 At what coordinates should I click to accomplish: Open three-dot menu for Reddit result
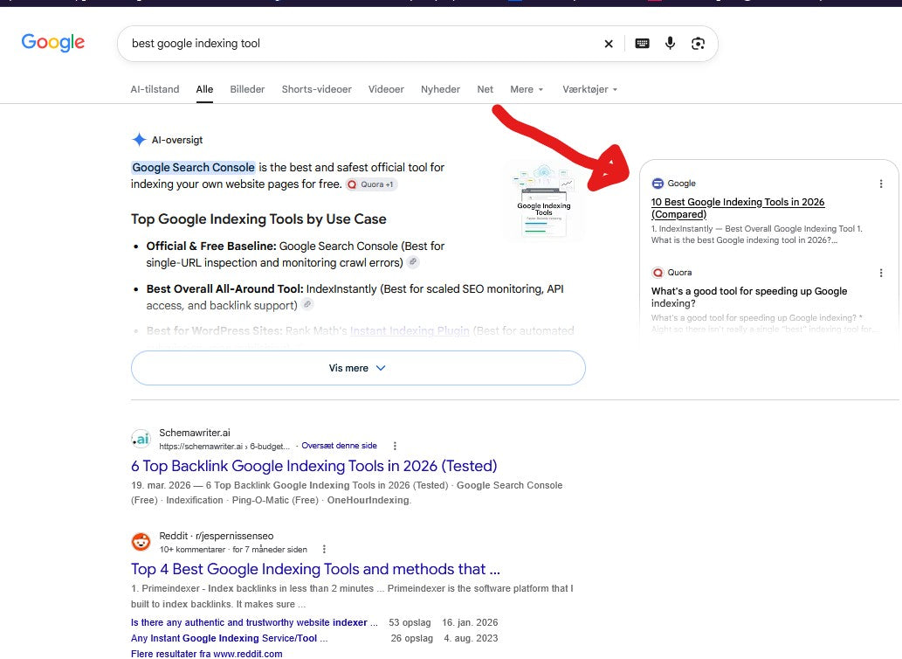point(324,549)
